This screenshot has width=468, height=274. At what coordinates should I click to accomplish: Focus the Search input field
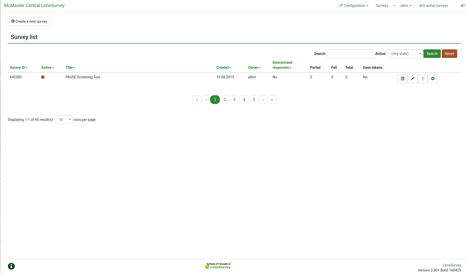[350, 54]
